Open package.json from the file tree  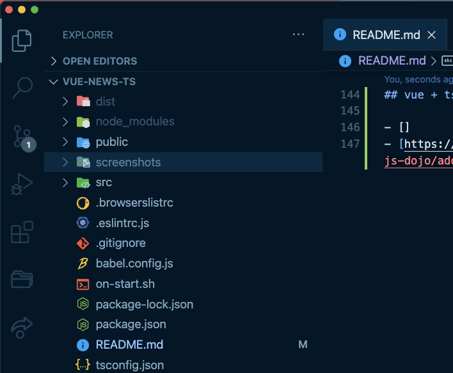click(131, 324)
